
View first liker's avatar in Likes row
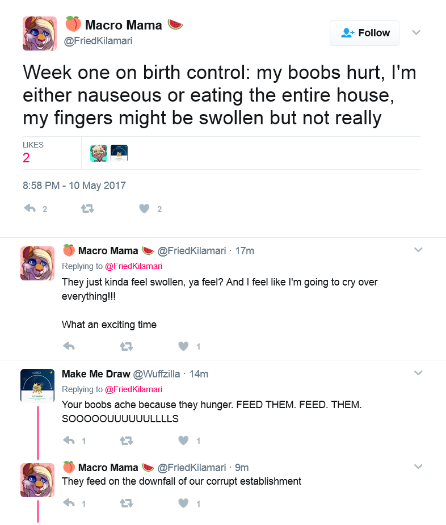point(98,153)
